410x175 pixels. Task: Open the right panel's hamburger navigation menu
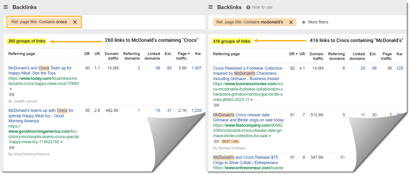tap(211, 7)
